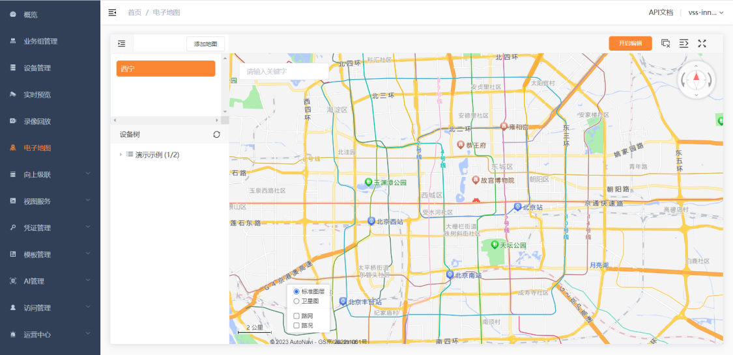Click the 向上级联 sidebar icon

[13, 174]
